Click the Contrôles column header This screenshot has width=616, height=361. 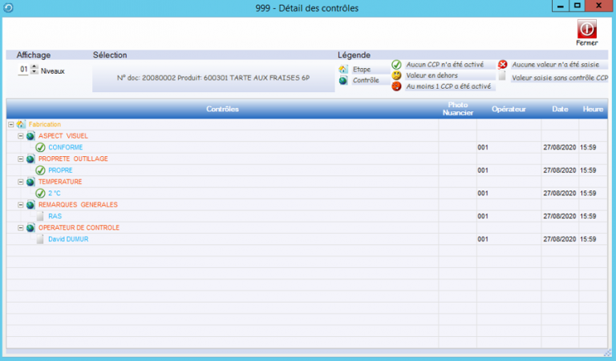pyautogui.click(x=222, y=109)
